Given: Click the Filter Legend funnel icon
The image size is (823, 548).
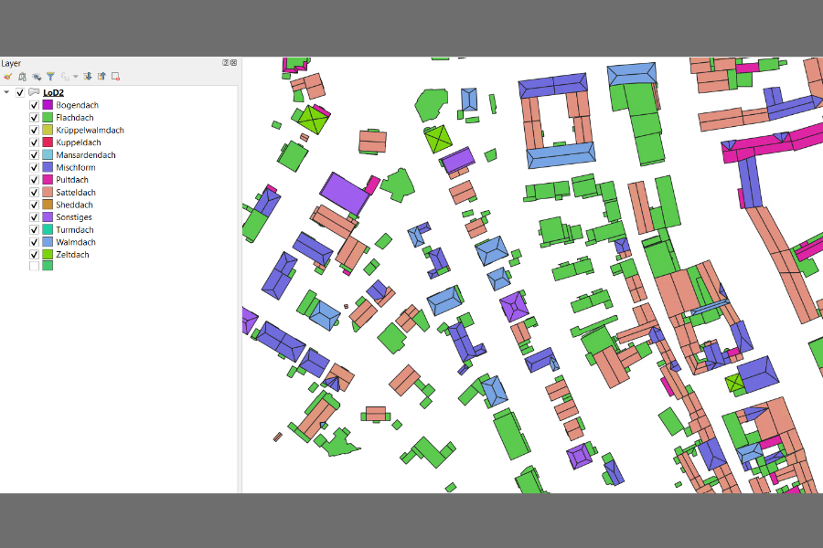Looking at the screenshot, I should [50, 77].
